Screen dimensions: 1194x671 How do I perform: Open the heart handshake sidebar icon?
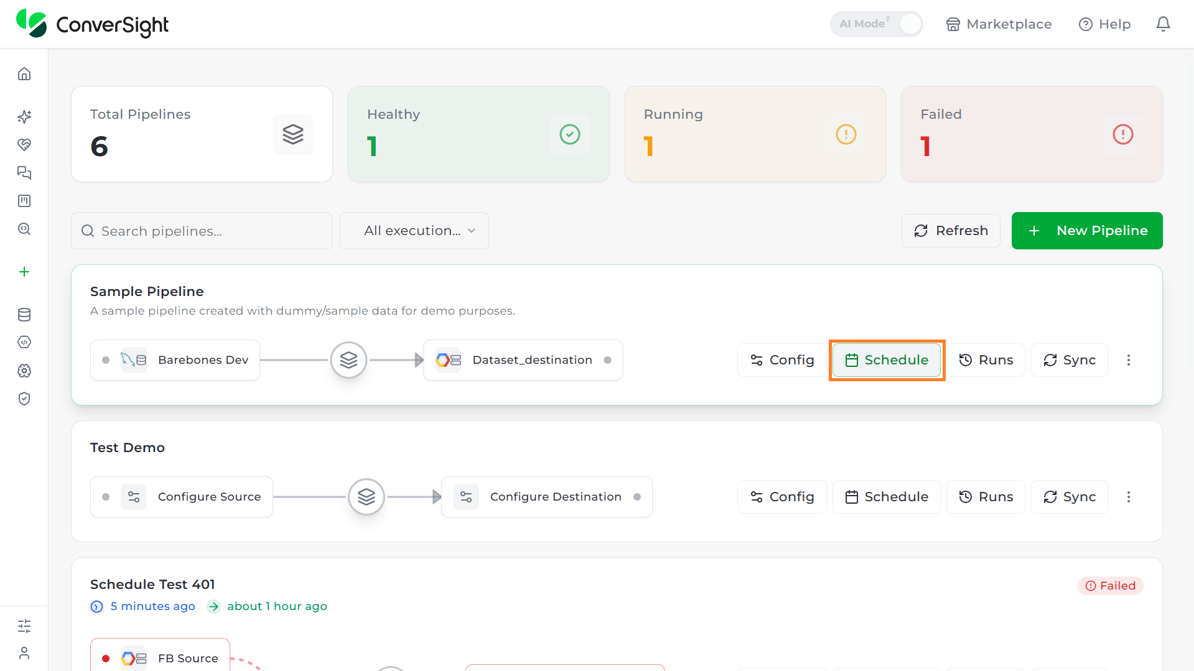(24, 145)
